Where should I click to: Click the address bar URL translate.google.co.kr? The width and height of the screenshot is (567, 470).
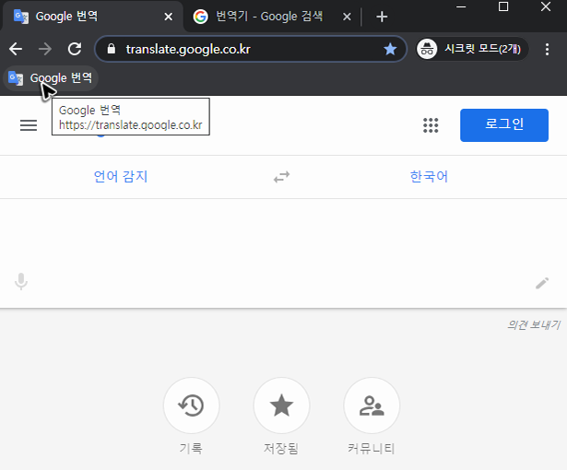coord(188,49)
